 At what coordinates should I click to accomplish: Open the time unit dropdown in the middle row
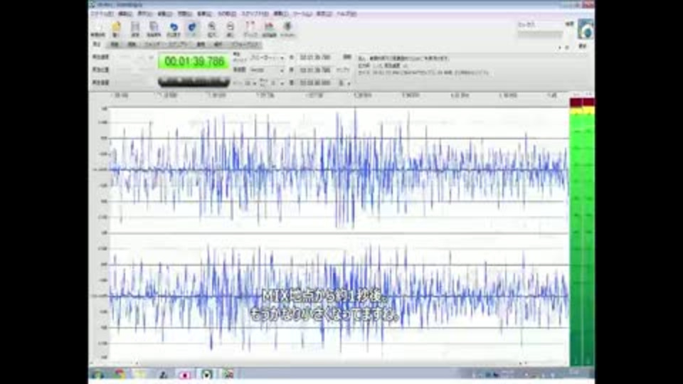(267, 70)
